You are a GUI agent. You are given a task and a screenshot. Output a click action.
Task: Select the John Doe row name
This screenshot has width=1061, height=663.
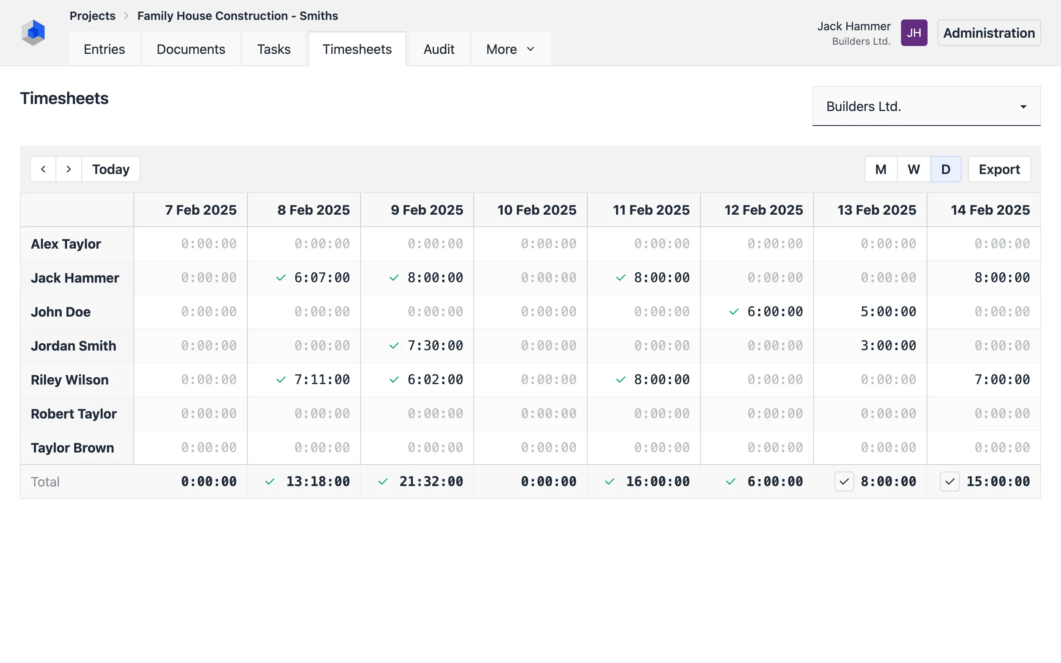tap(61, 312)
